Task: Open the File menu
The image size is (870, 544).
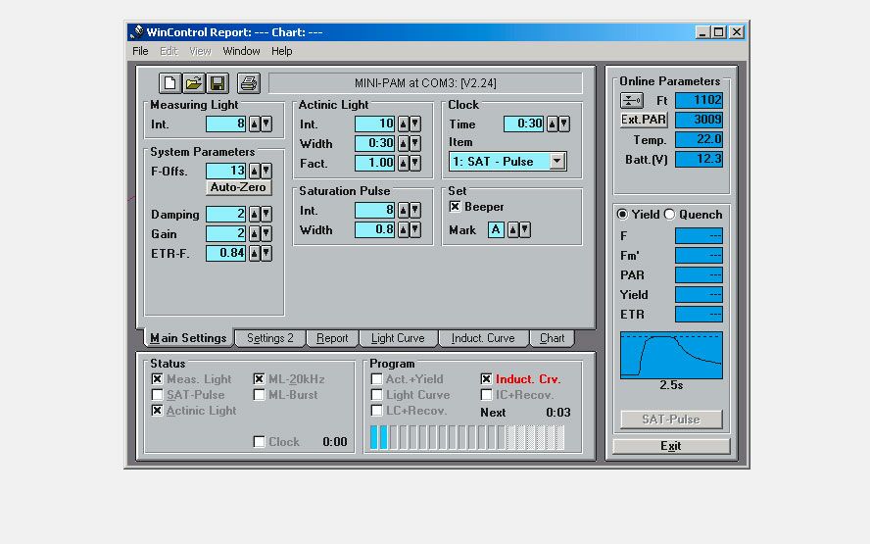Action: click(x=140, y=51)
